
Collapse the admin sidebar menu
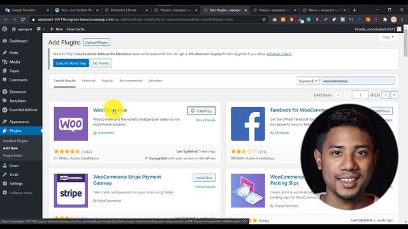point(20,193)
